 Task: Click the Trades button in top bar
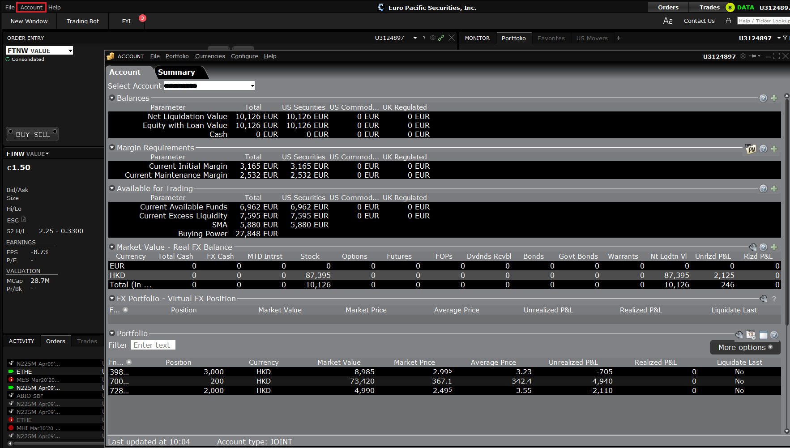709,7
